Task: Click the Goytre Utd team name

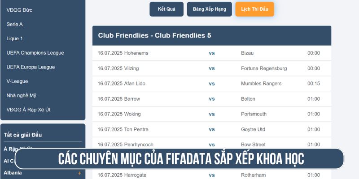Action: (x=253, y=129)
